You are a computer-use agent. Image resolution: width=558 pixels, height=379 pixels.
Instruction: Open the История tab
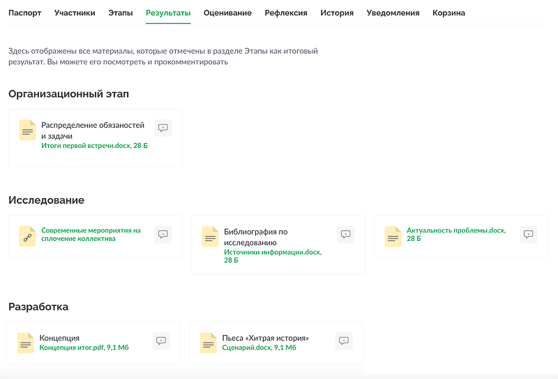tap(337, 13)
